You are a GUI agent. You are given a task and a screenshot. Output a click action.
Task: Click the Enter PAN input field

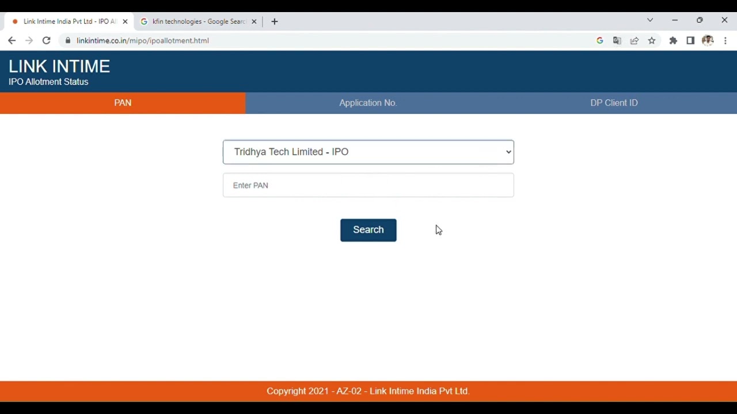[368, 185]
